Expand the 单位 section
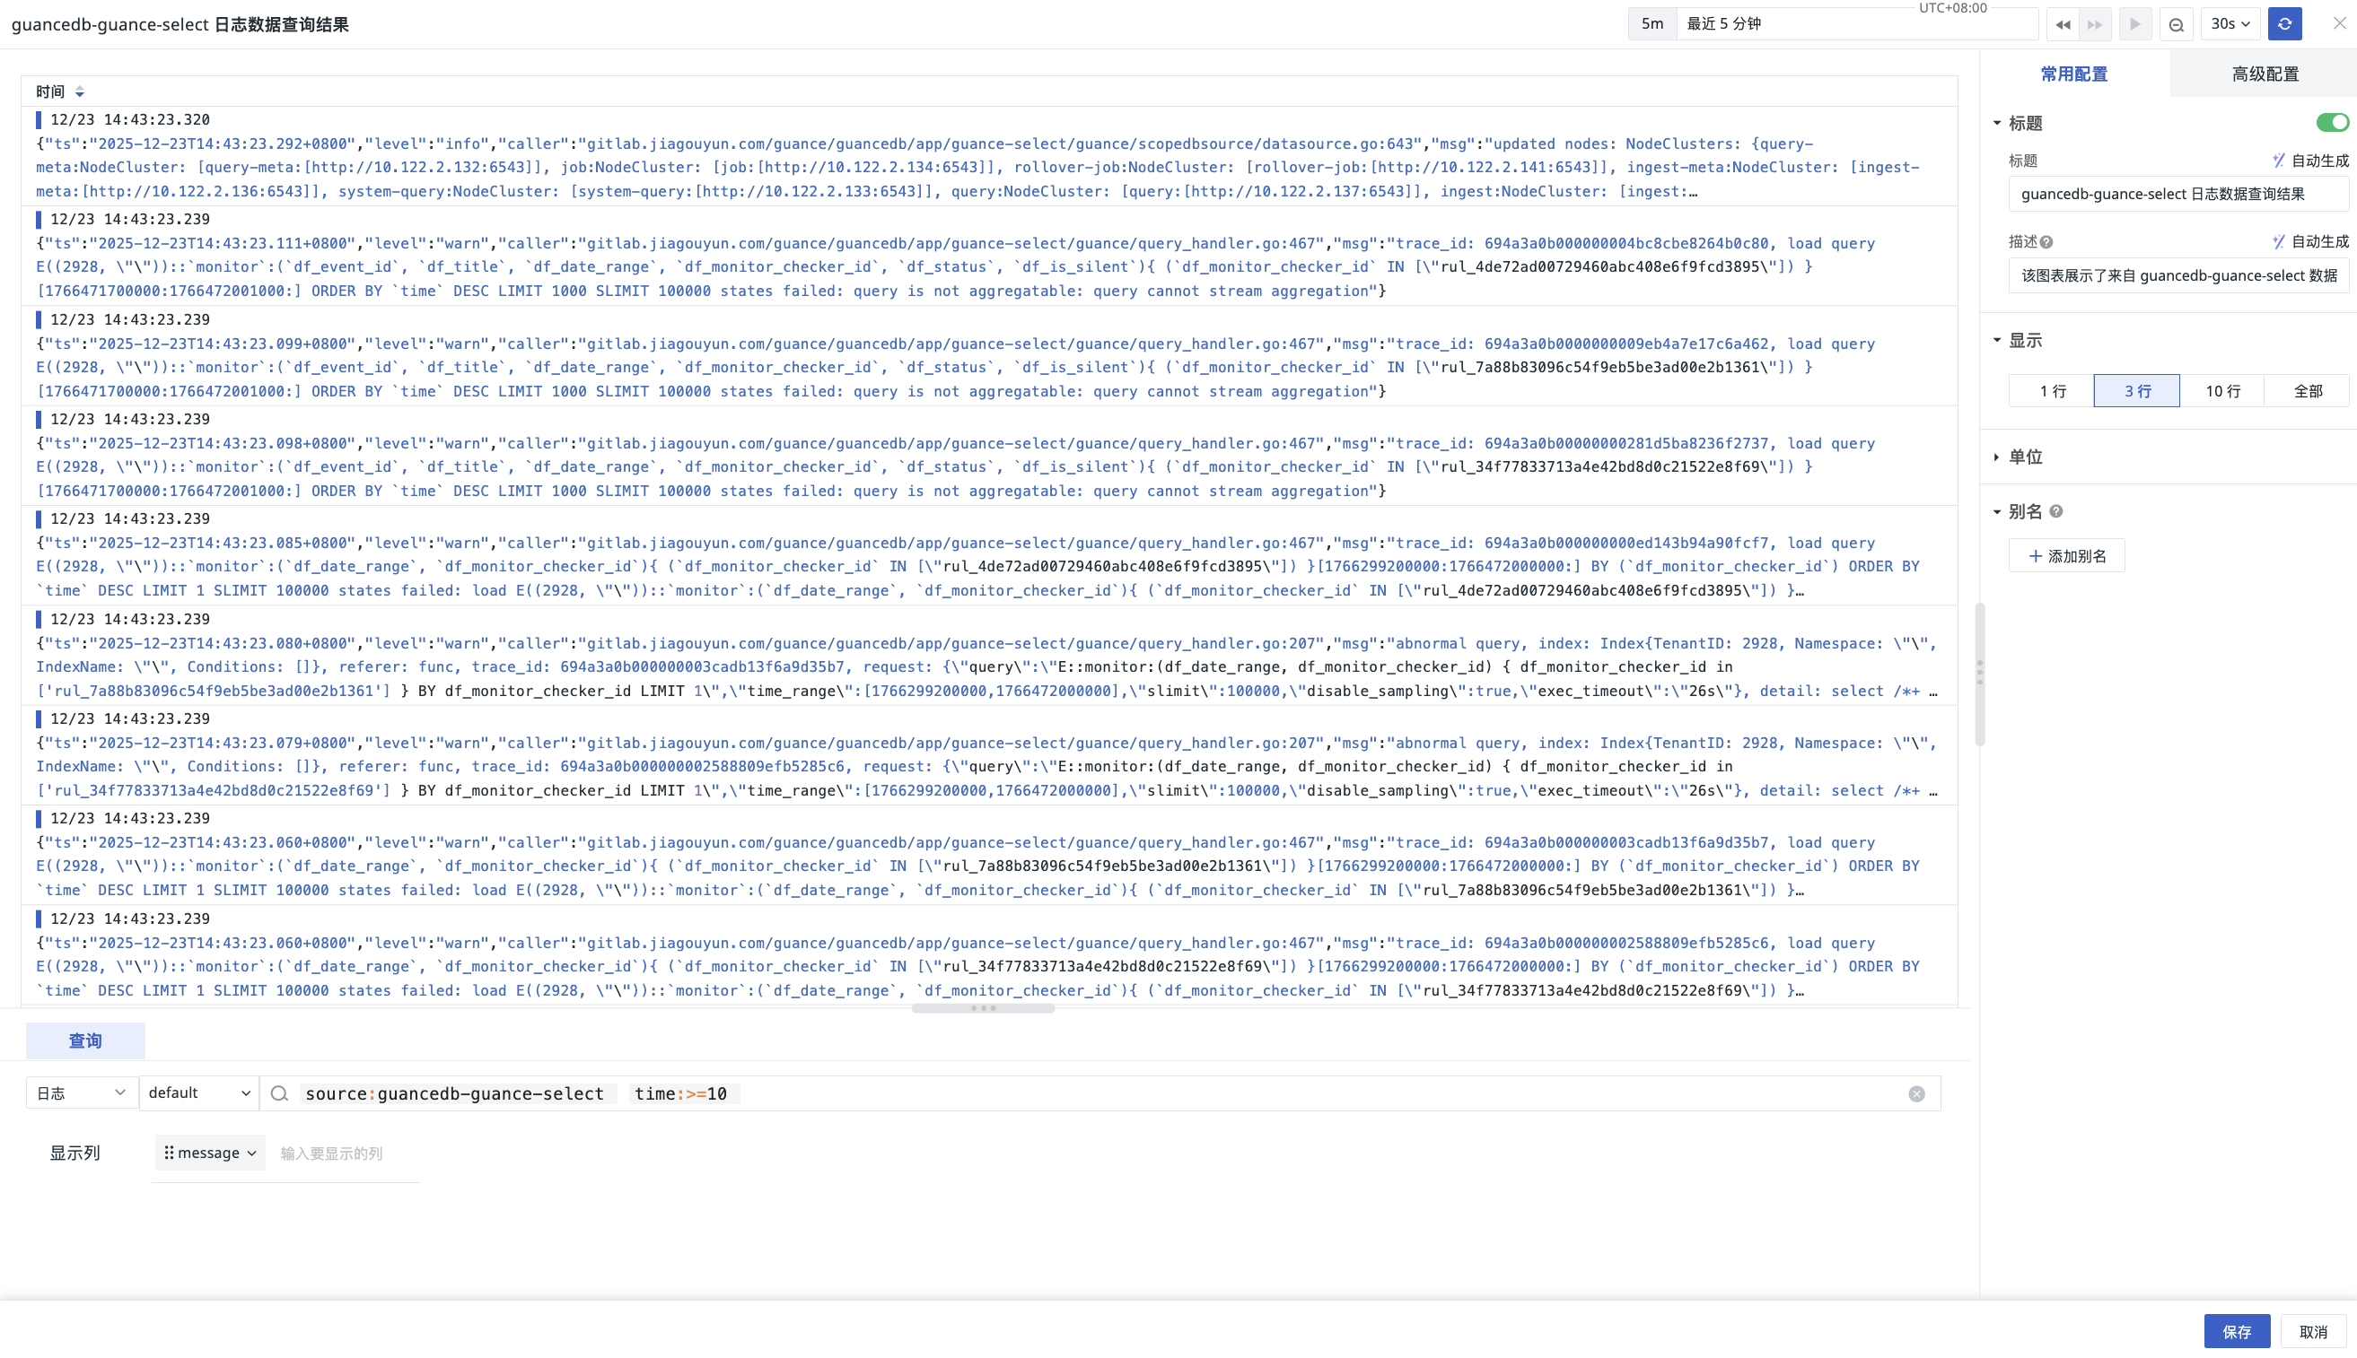The height and width of the screenshot is (1358, 2357). point(2025,457)
